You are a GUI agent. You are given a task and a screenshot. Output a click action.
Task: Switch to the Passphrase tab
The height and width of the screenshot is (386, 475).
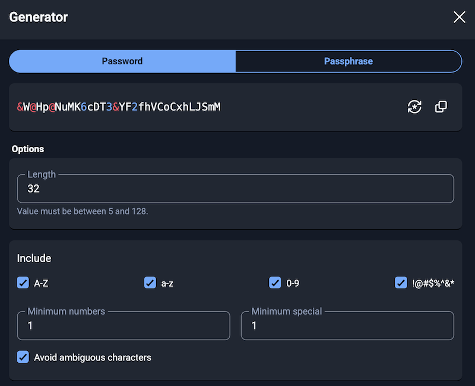(349, 61)
